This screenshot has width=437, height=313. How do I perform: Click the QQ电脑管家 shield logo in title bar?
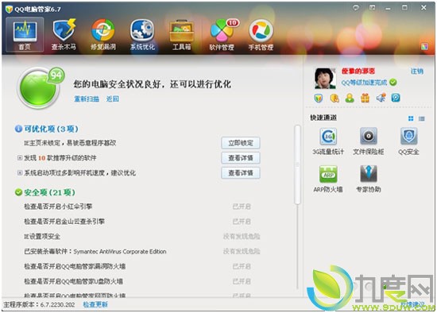10,9
